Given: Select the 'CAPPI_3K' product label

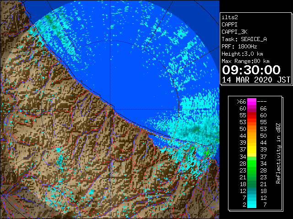Looking at the screenshot, I should [x=234, y=32].
